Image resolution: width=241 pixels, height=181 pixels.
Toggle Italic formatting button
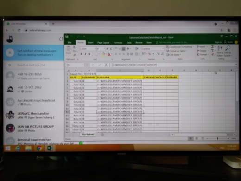coord(85,54)
